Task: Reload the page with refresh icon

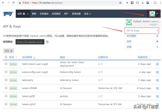Action: coord(13,3)
